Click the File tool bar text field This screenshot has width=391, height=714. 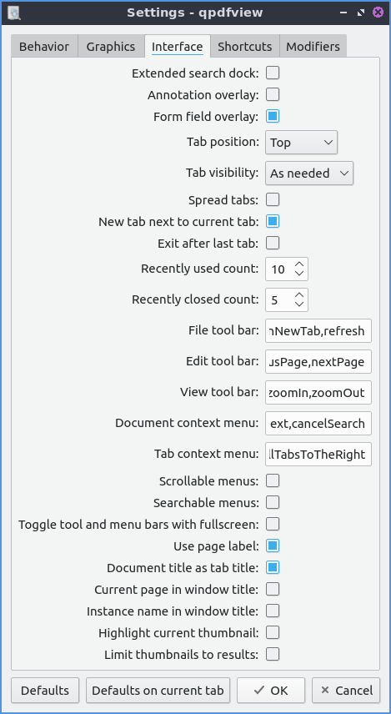point(318,330)
